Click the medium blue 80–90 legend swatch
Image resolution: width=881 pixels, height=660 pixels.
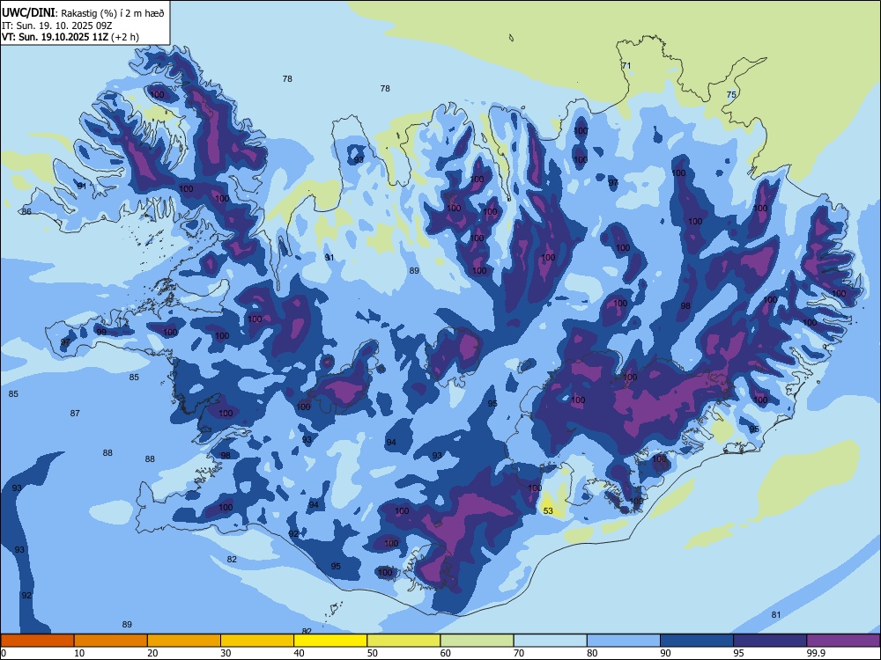tap(624, 641)
